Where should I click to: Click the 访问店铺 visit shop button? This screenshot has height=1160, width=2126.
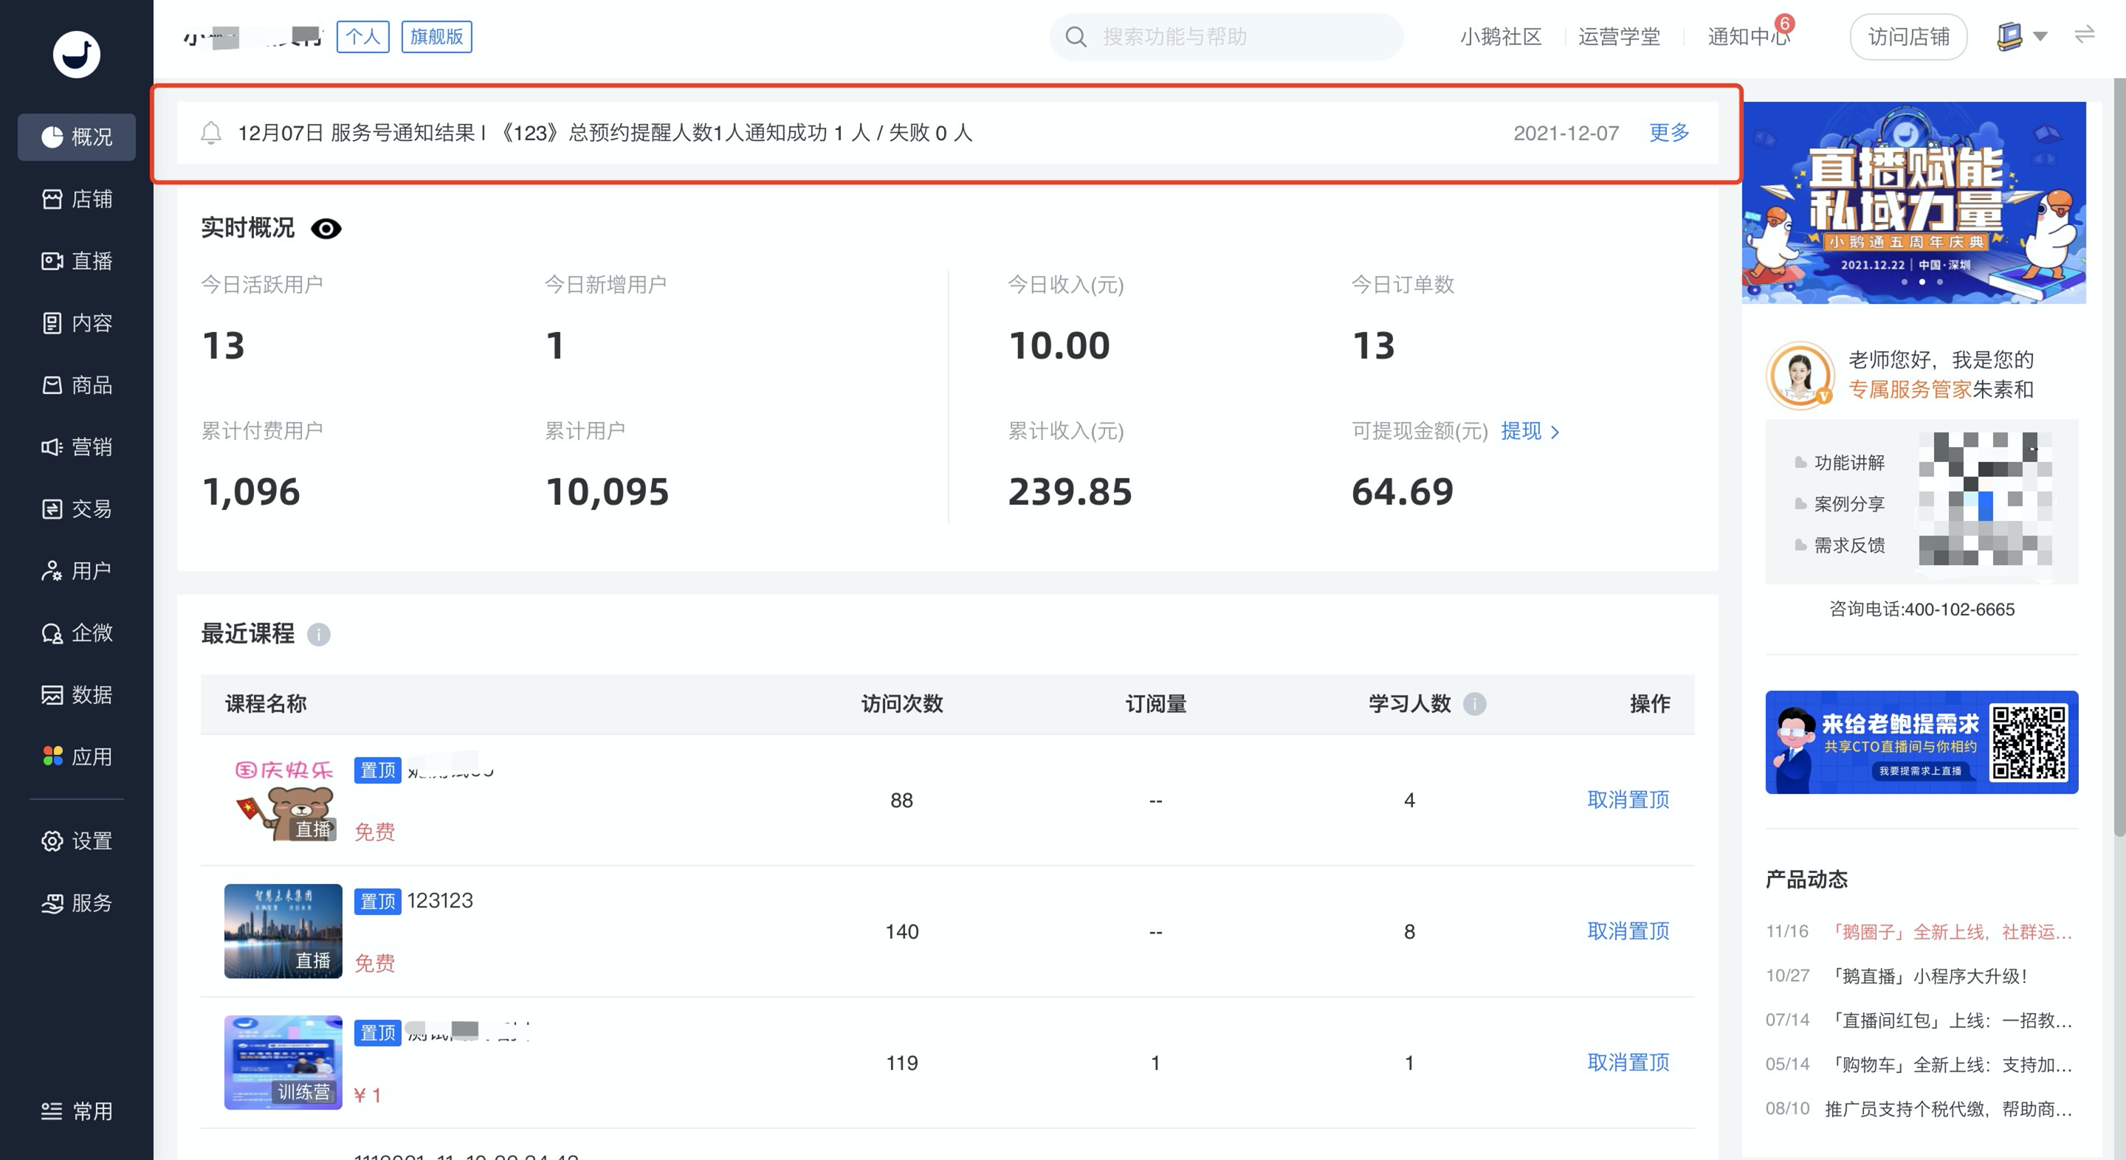coord(1908,36)
